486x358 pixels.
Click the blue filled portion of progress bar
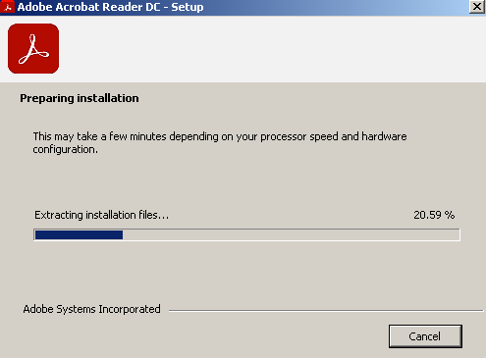point(79,234)
